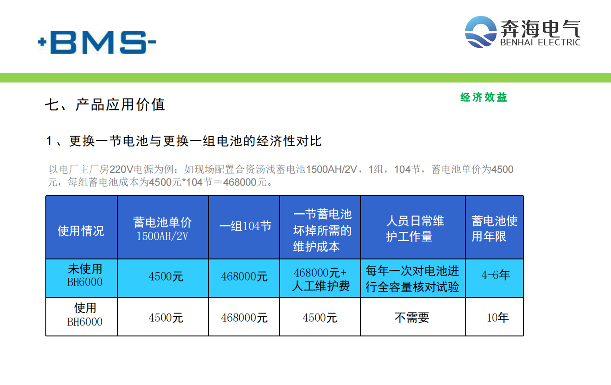Click the subheading about 更换一节电池 economic comparison
The height and width of the screenshot is (385, 611).
(184, 141)
